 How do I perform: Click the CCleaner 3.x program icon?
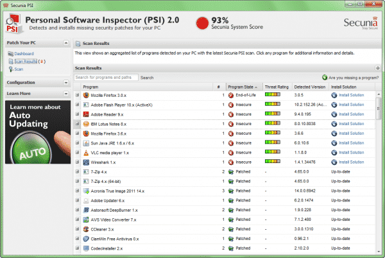point(86,229)
